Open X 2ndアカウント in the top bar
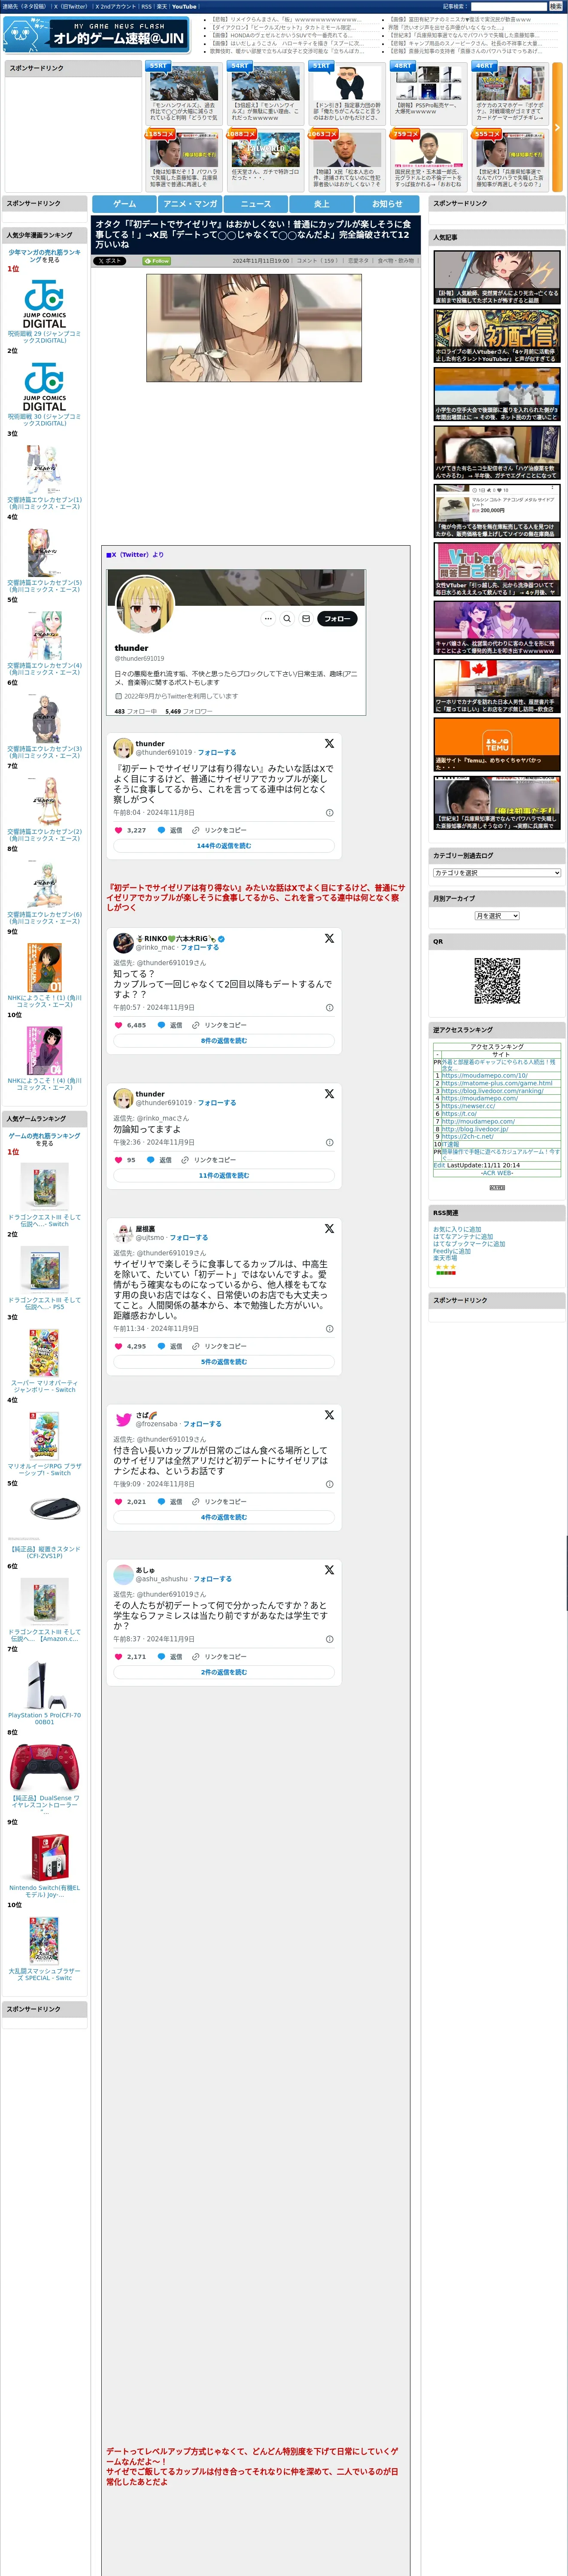This screenshot has height=2576, width=568. pyautogui.click(x=116, y=6)
